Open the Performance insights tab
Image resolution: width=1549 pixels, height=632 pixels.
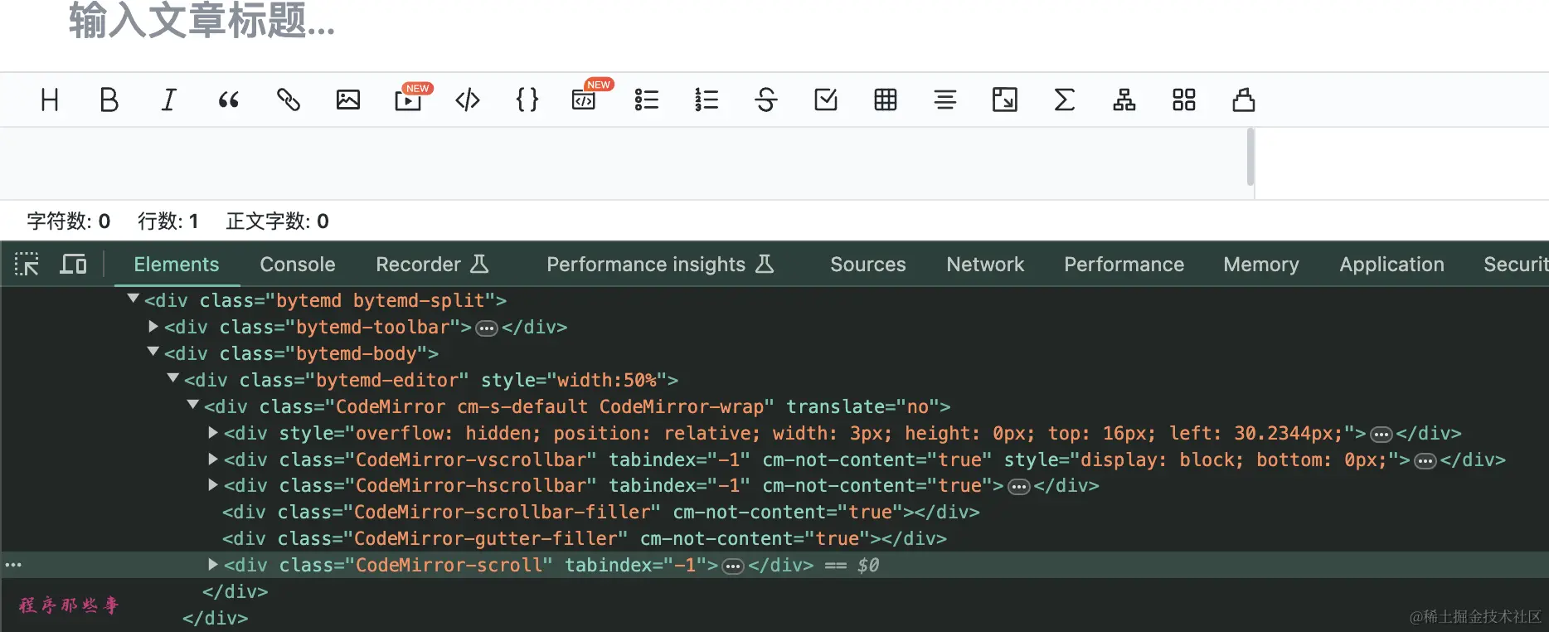[x=660, y=265]
